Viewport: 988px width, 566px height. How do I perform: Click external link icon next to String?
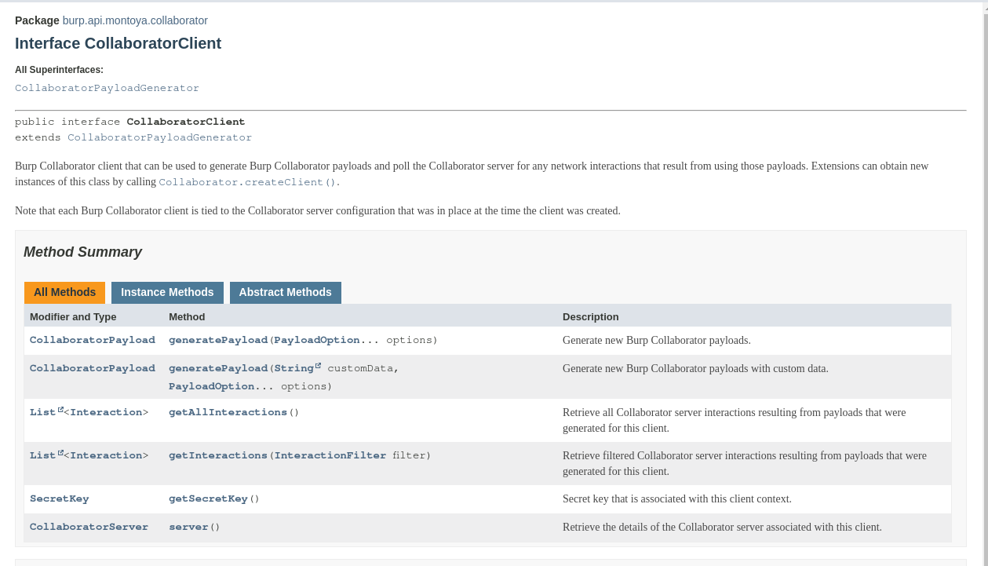point(318,365)
